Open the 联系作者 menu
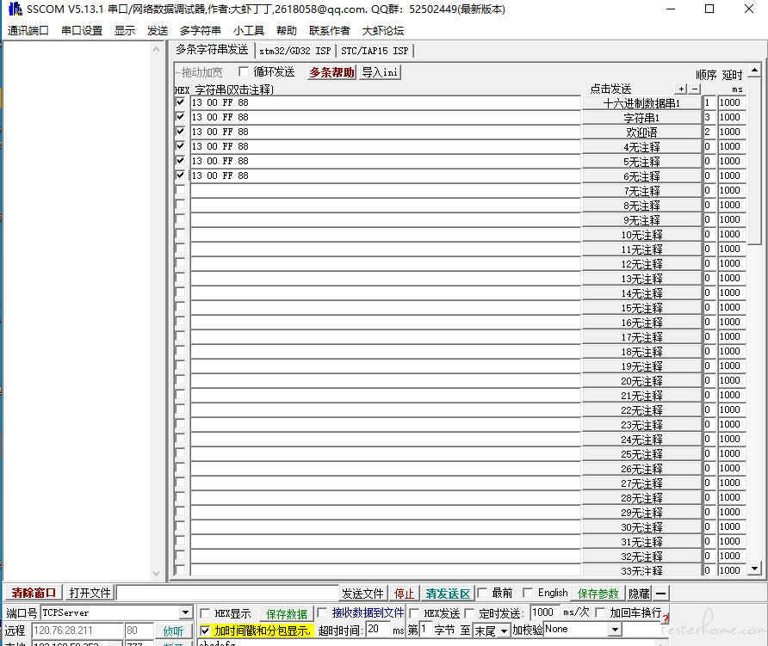Viewport: 768px width, 646px height. [330, 30]
